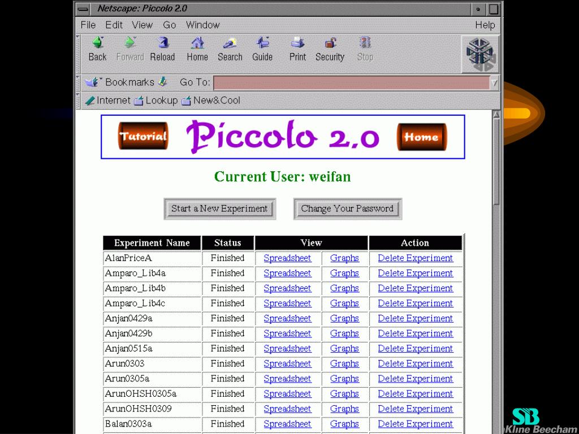Image resolution: width=579 pixels, height=434 pixels.
Task: Click the Forward navigation icon
Action: [130, 49]
